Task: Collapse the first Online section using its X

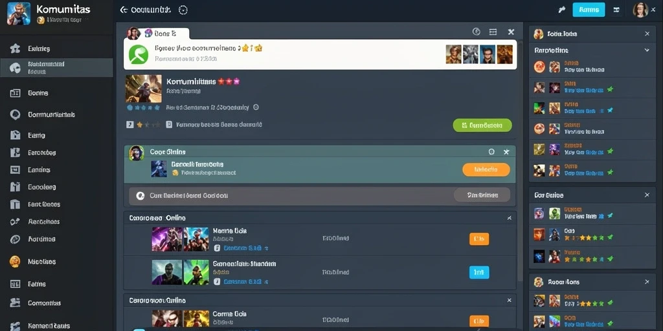Action: (509, 218)
